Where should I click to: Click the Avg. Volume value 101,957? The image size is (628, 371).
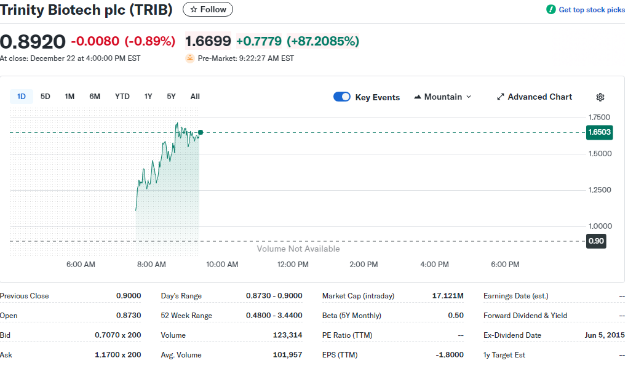(288, 354)
